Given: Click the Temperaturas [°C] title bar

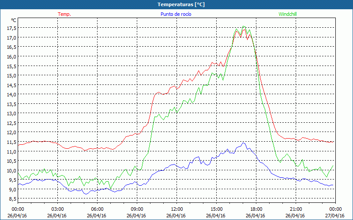Looking at the screenshot, I should [176, 4].
